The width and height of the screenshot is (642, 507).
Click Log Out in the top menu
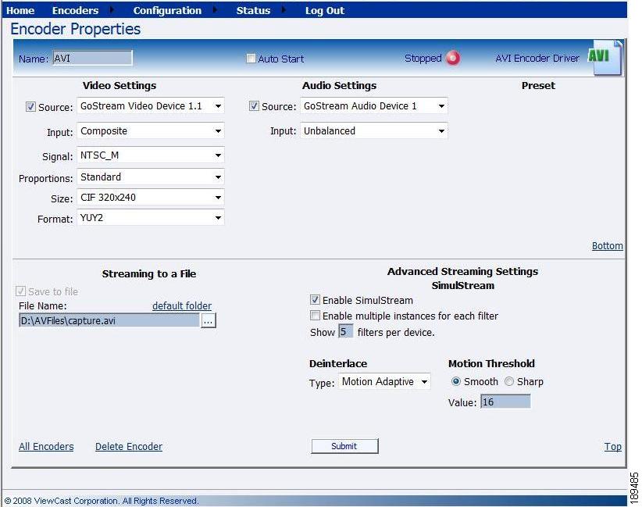(325, 10)
